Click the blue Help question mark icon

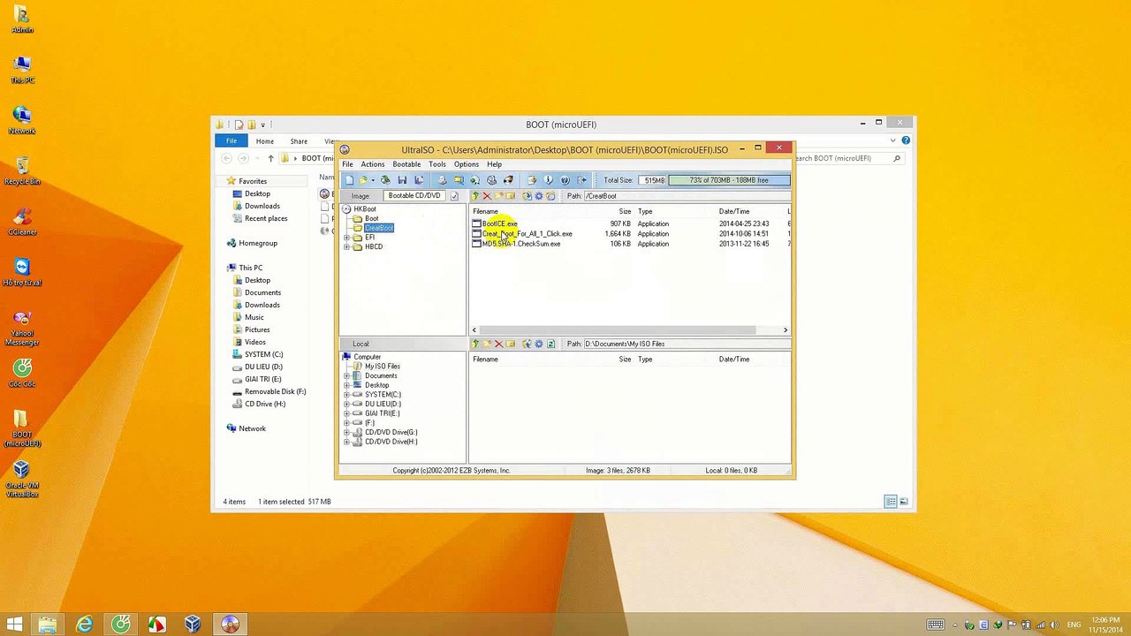tap(565, 180)
